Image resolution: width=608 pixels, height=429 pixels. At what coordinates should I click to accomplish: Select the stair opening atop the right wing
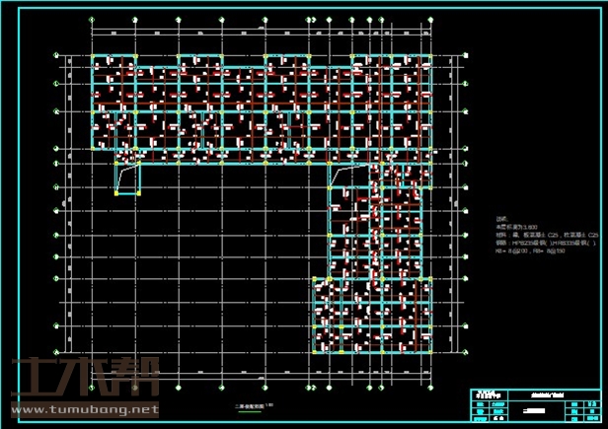coord(344,176)
